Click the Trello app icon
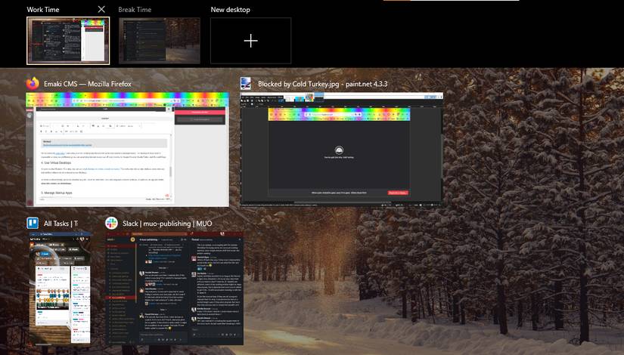 tap(33, 223)
